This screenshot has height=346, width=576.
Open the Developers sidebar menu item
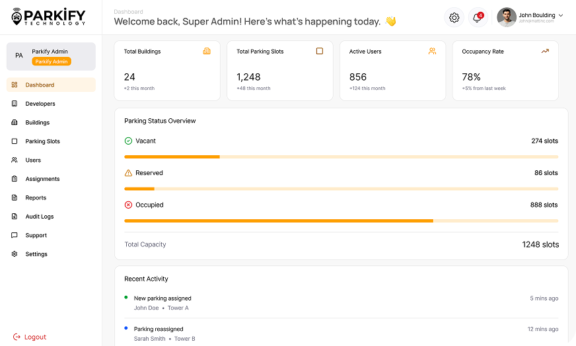click(x=40, y=104)
